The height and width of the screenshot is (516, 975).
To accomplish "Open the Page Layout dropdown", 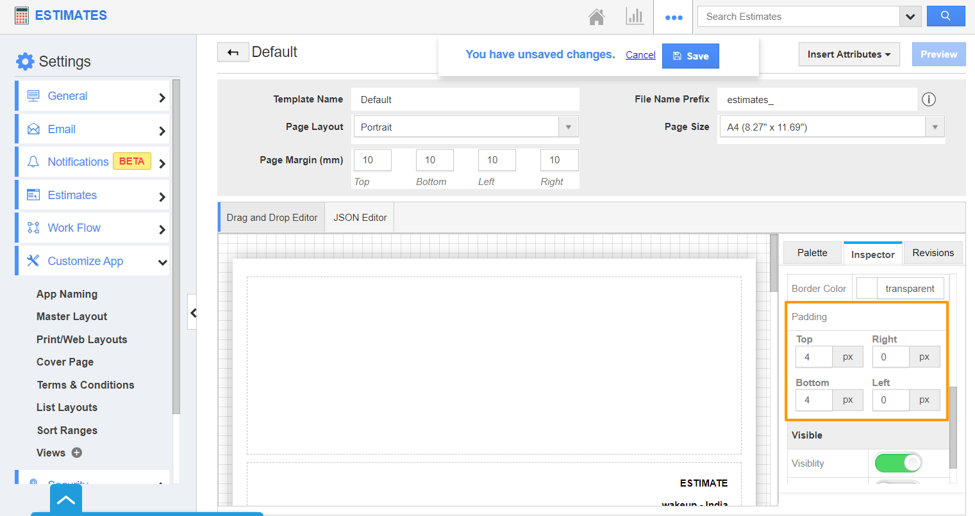I will pos(568,126).
